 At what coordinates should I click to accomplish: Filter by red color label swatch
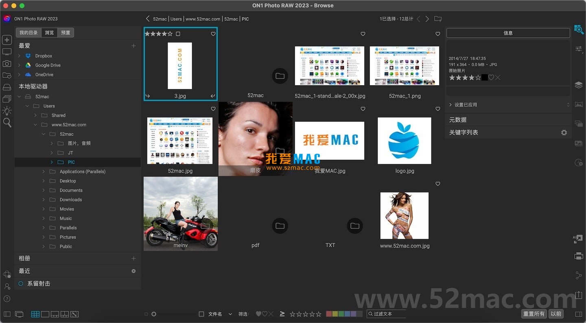329,314
